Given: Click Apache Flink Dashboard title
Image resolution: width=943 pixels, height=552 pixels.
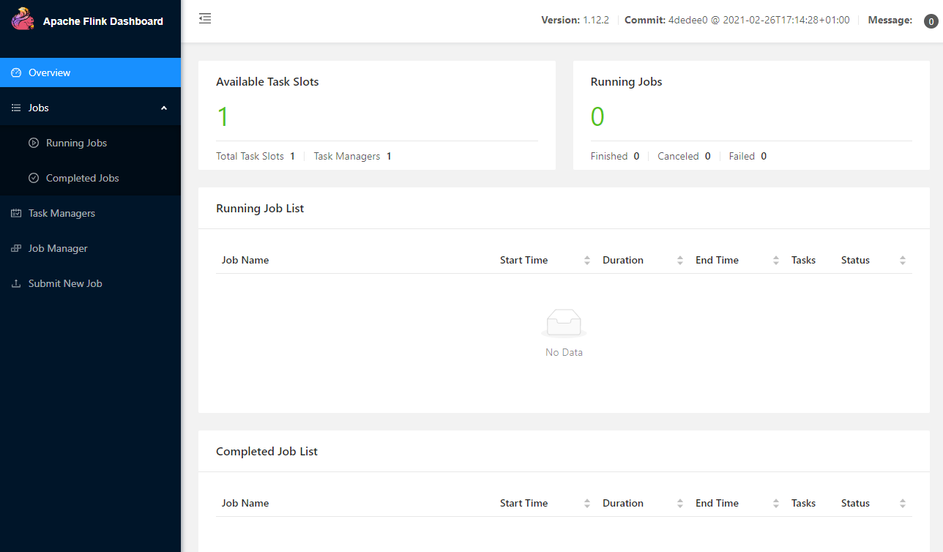Looking at the screenshot, I should (103, 21).
